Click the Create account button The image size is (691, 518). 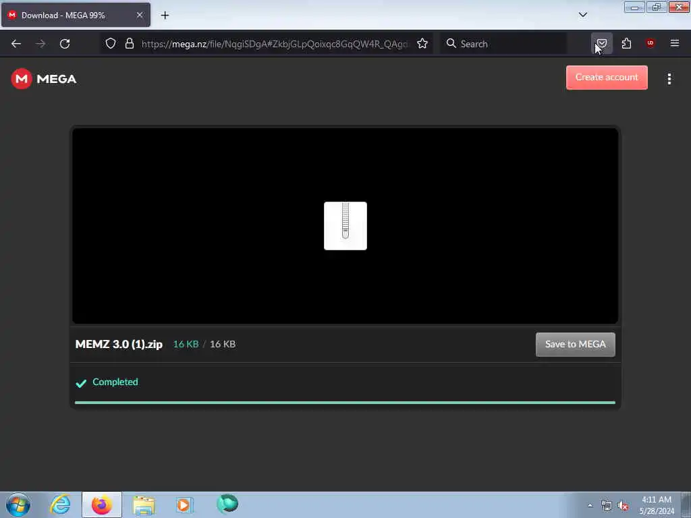[607, 78]
